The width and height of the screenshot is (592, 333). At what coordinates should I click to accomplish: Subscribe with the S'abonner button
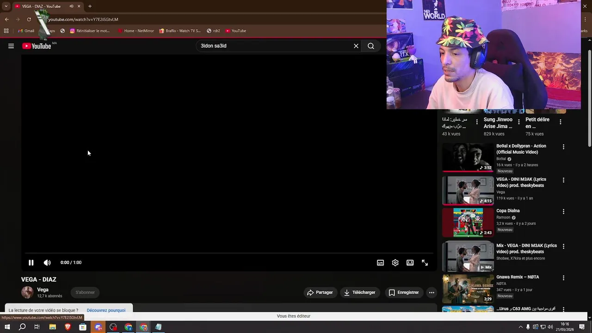tap(85, 292)
